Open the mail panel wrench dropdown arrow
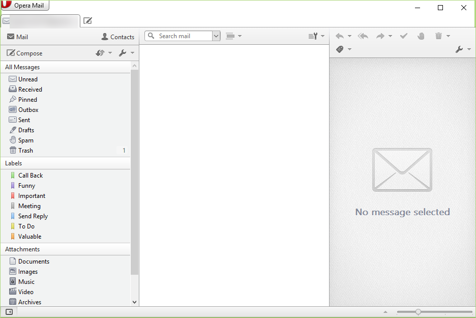 [x=132, y=53]
